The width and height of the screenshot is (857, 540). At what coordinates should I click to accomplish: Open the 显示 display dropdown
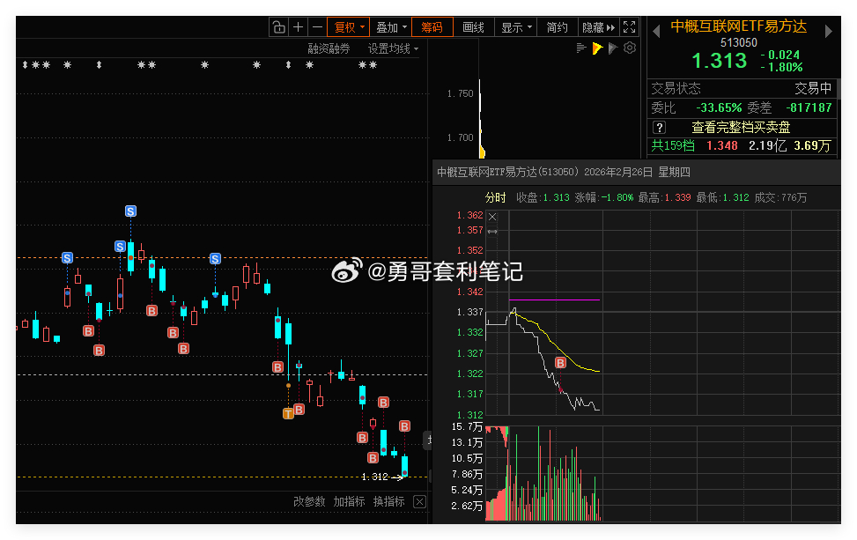[516, 27]
